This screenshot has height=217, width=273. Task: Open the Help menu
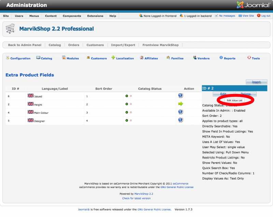(113, 16)
